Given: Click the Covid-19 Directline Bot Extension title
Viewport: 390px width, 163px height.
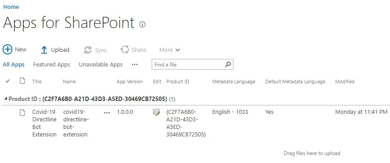Looking at the screenshot, I should (45, 123).
